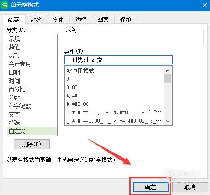Switch to the 对齐 tab
The image size is (210, 195).
point(36,20)
